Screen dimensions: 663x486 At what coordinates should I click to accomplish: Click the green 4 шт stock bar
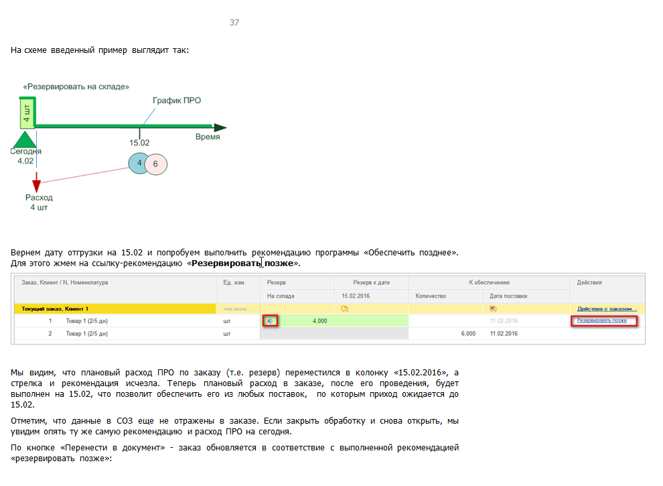tap(27, 113)
